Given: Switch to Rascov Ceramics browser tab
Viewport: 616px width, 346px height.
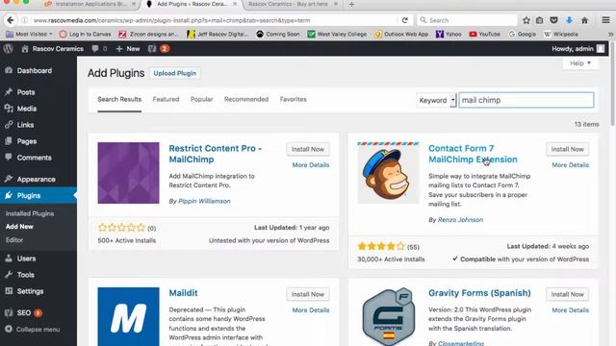Looking at the screenshot, I should (x=293, y=4).
